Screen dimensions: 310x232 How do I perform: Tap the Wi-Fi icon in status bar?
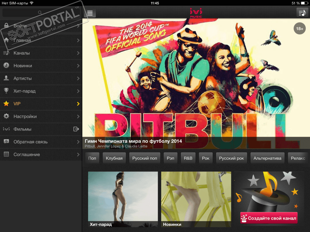[x=31, y=3]
